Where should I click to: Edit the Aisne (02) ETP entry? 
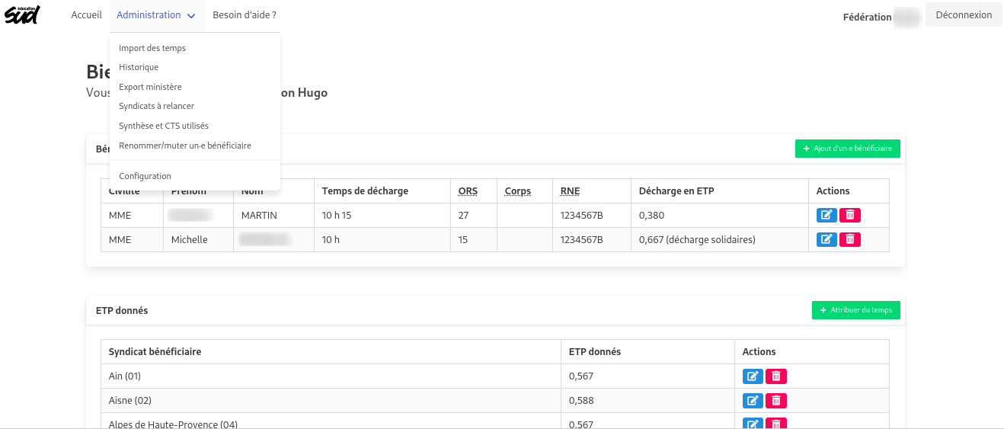click(753, 401)
